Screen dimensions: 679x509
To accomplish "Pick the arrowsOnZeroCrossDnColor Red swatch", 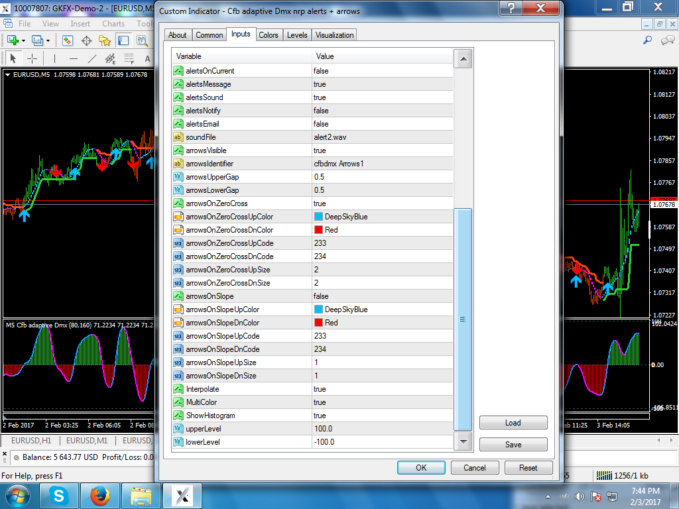I will click(319, 230).
